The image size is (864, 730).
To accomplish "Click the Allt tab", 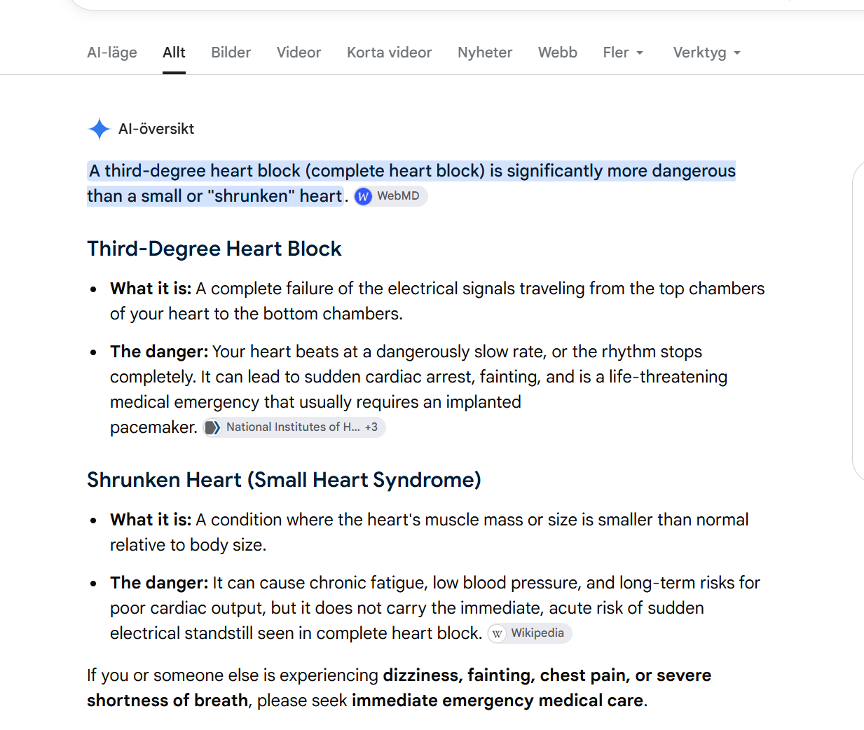I will 174,53.
